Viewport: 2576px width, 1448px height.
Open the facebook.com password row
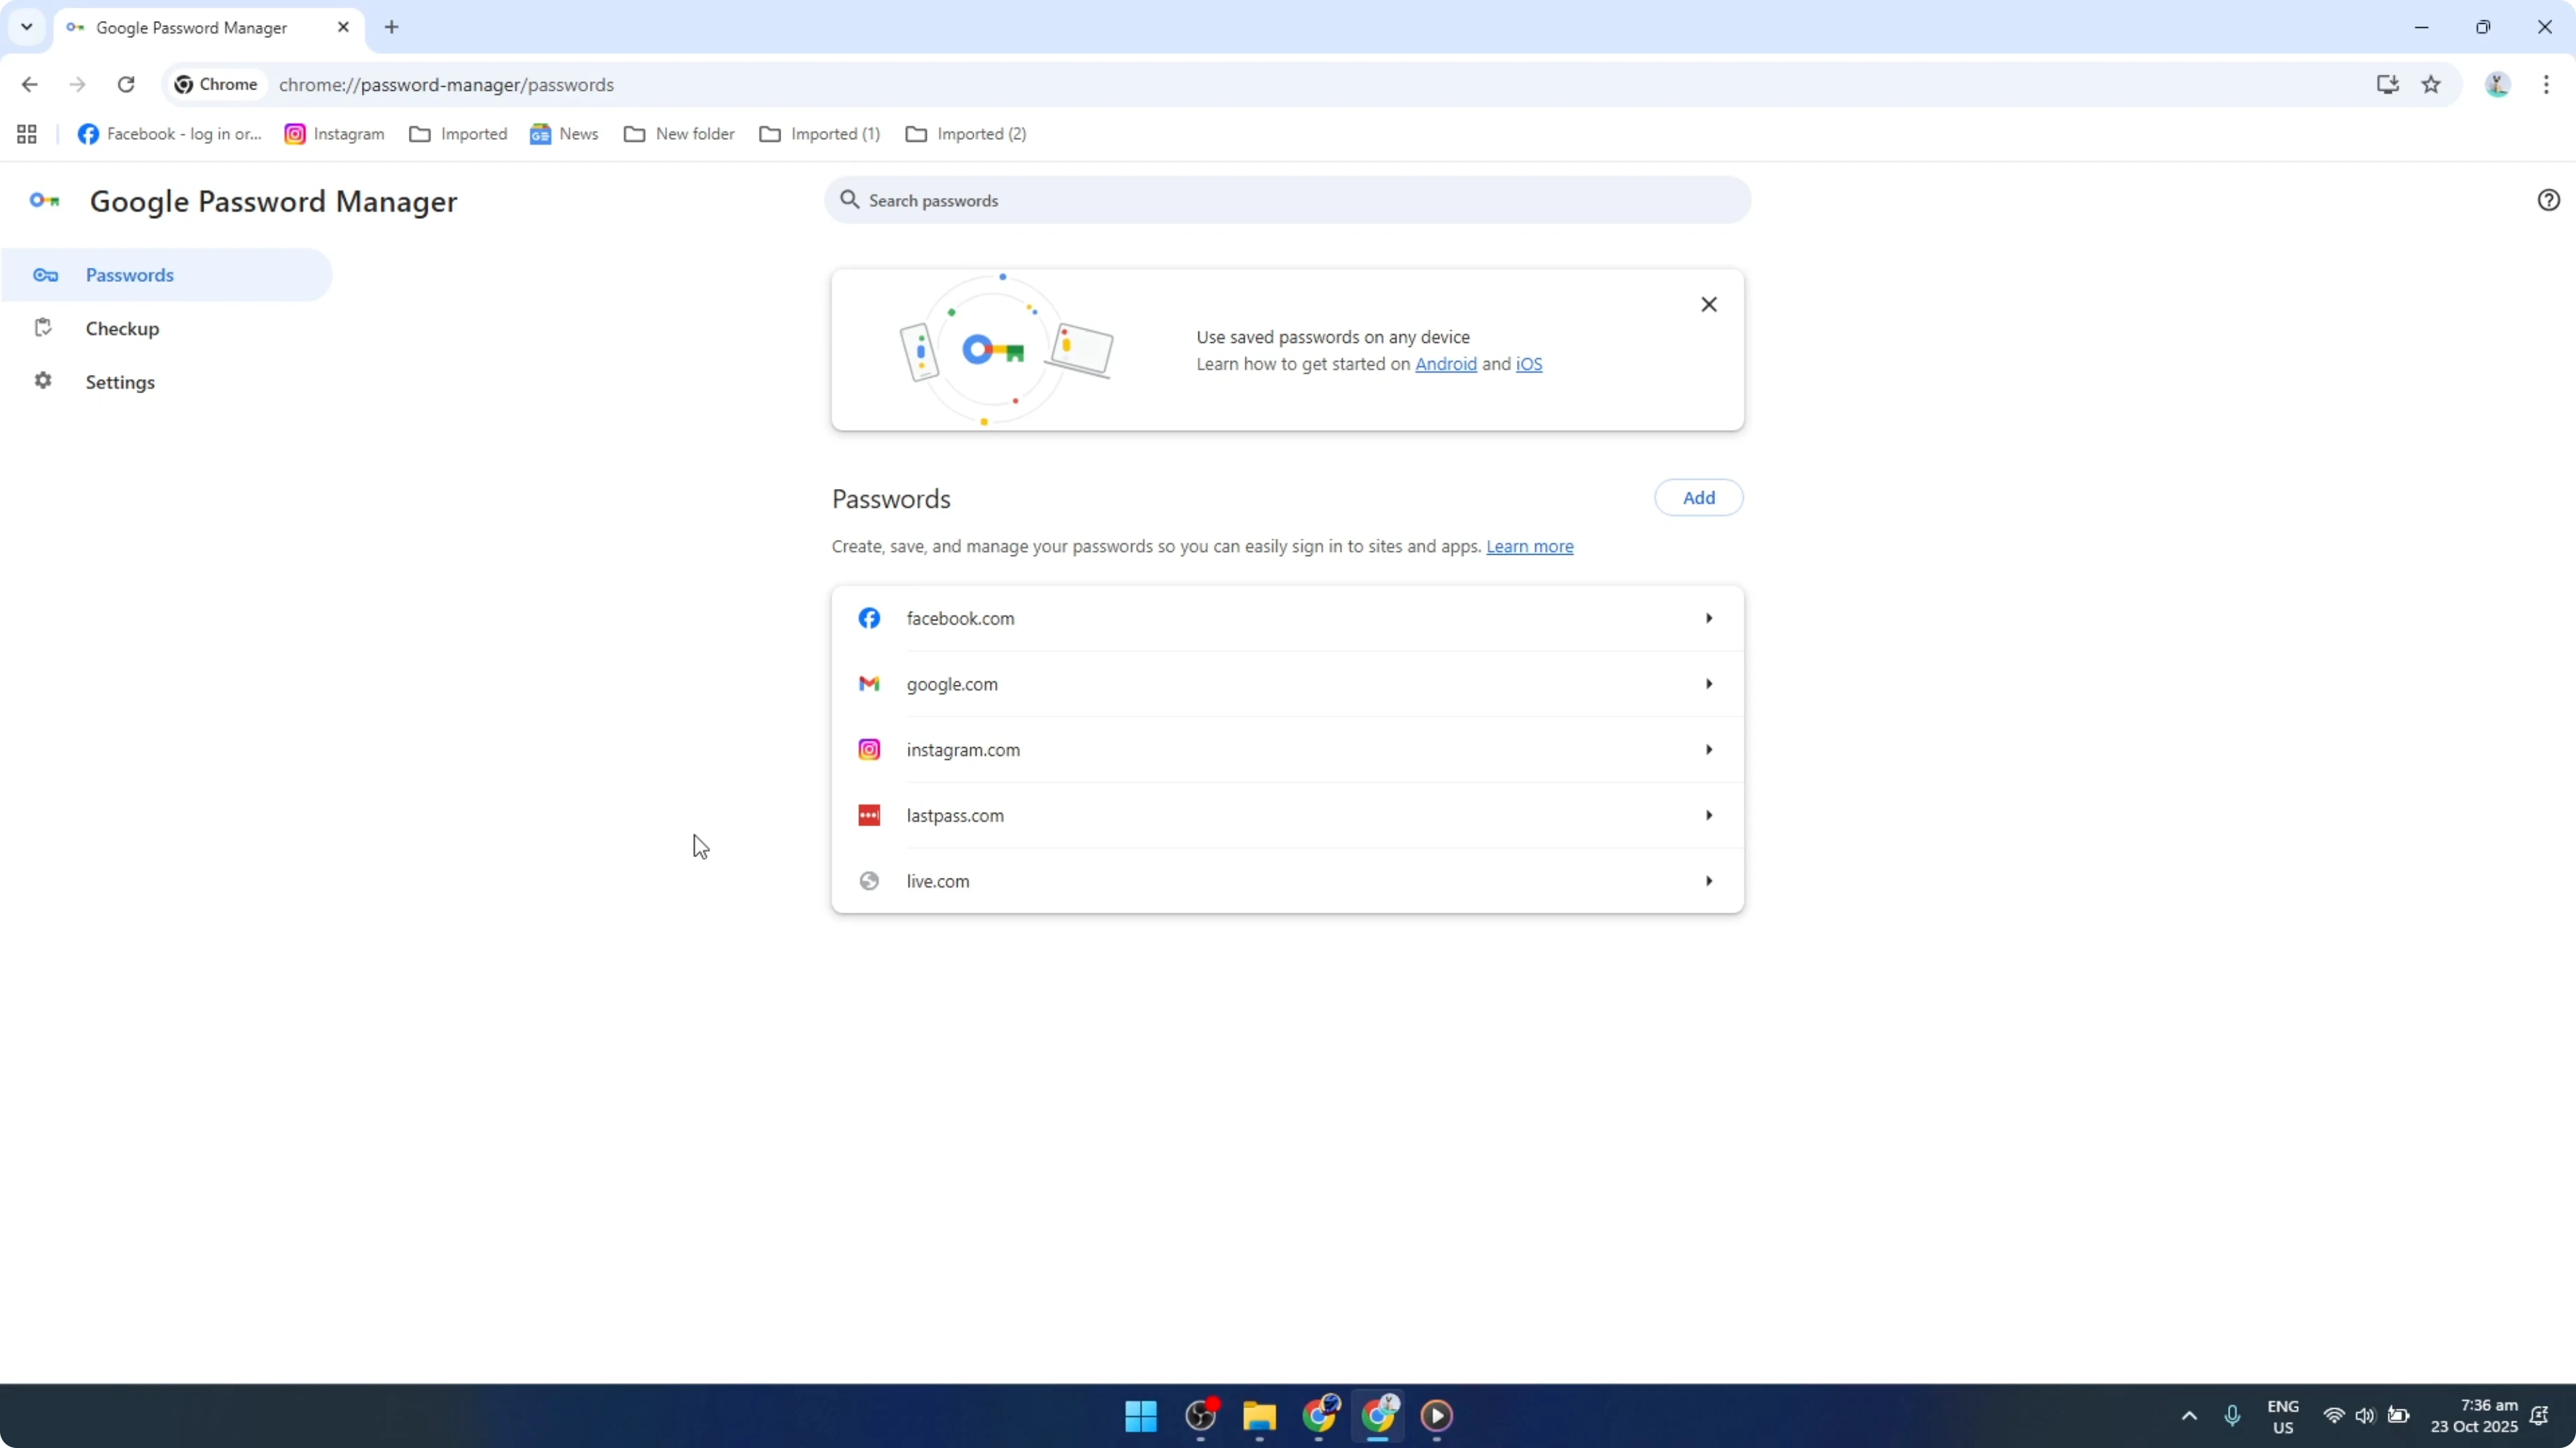pos(1287,618)
